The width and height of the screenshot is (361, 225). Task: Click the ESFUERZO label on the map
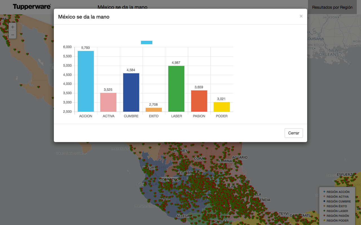(346, 174)
